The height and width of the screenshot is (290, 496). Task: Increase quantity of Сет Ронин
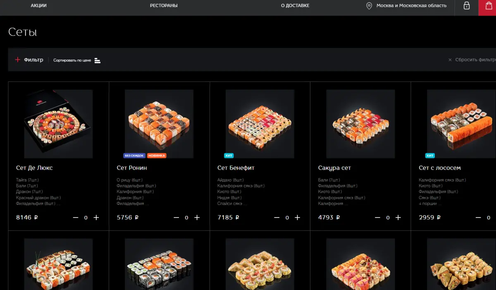[x=197, y=218]
